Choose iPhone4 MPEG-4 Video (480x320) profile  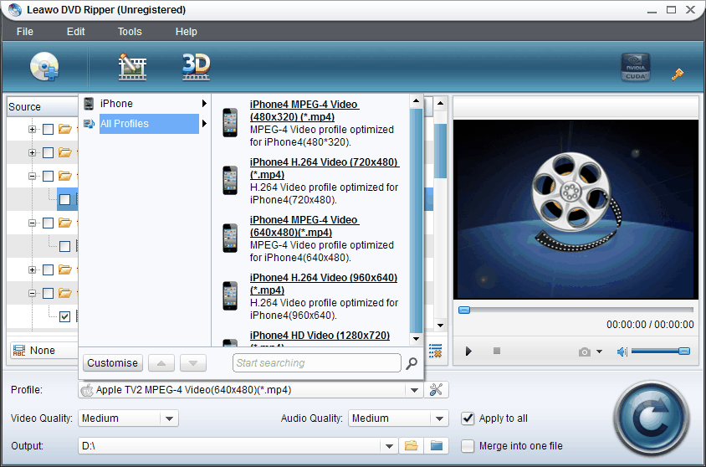pos(304,110)
